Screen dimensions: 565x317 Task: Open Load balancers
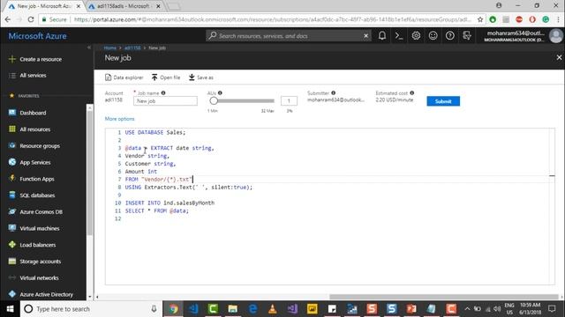32,245
